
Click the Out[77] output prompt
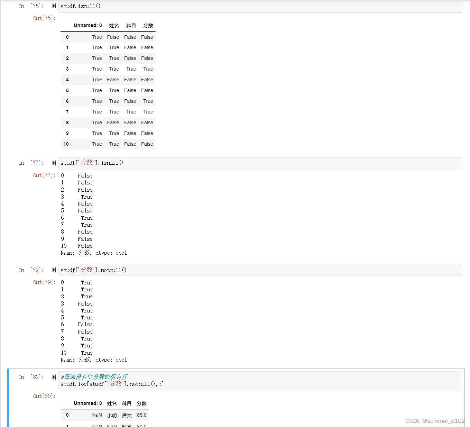tap(44, 175)
